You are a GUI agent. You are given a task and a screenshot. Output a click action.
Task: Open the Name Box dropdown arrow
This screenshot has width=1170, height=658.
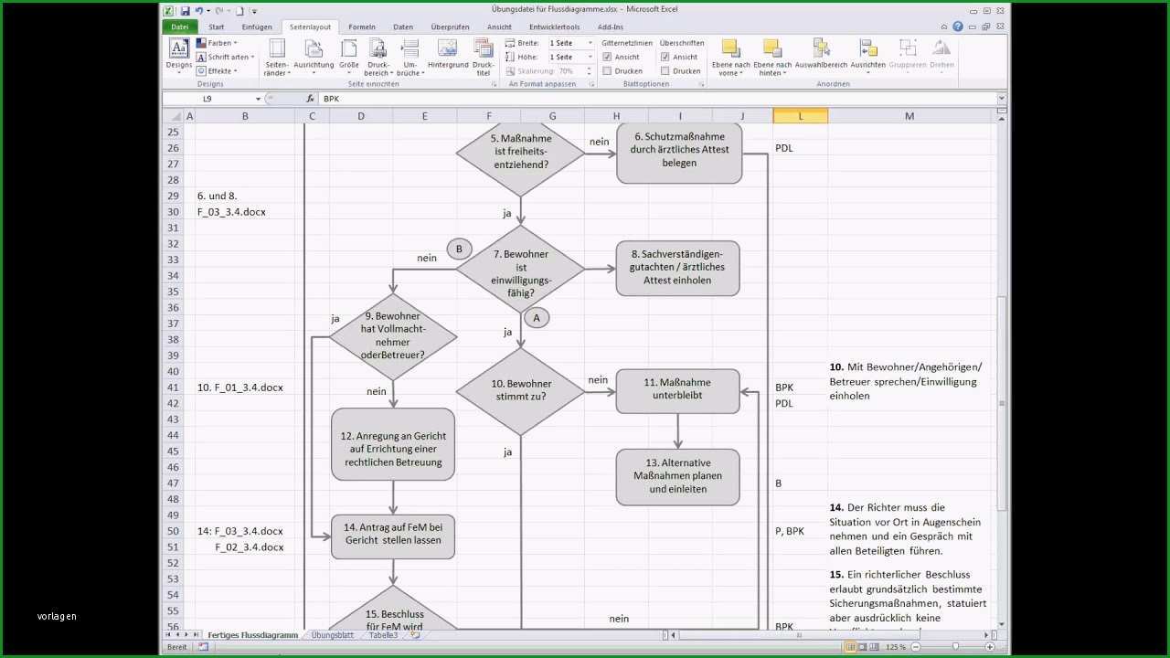pyautogui.click(x=258, y=99)
